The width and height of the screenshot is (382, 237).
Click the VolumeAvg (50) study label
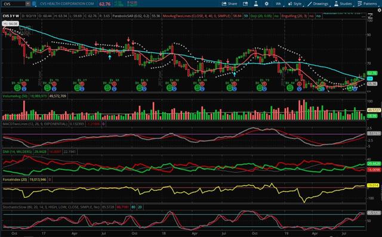(x=15, y=96)
